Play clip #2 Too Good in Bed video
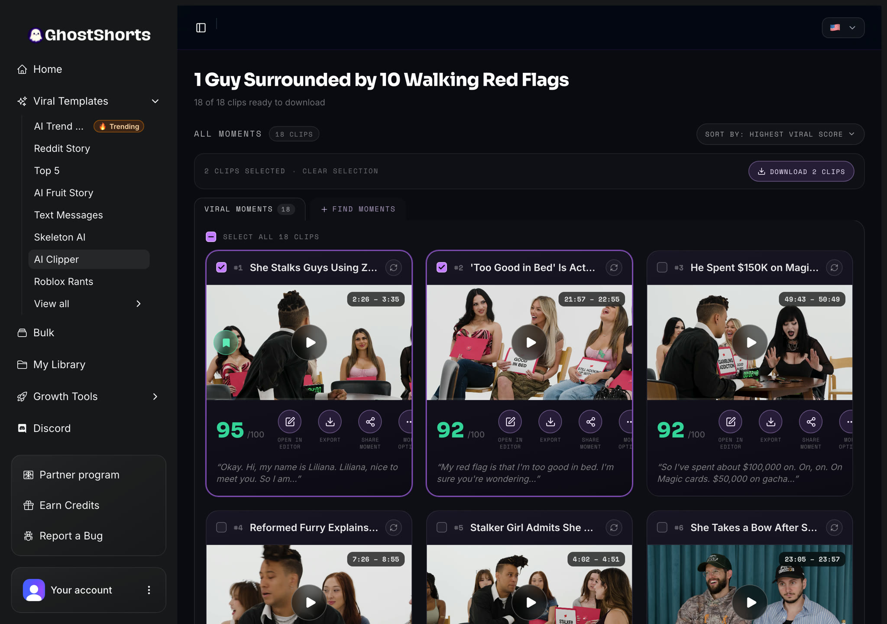887x624 pixels. click(529, 343)
